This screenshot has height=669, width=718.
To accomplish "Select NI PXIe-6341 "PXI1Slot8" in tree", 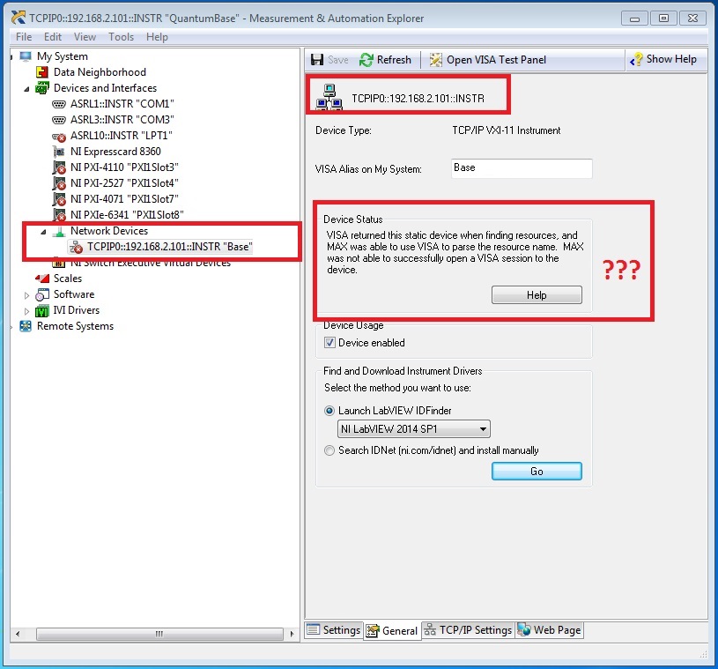I will point(127,215).
